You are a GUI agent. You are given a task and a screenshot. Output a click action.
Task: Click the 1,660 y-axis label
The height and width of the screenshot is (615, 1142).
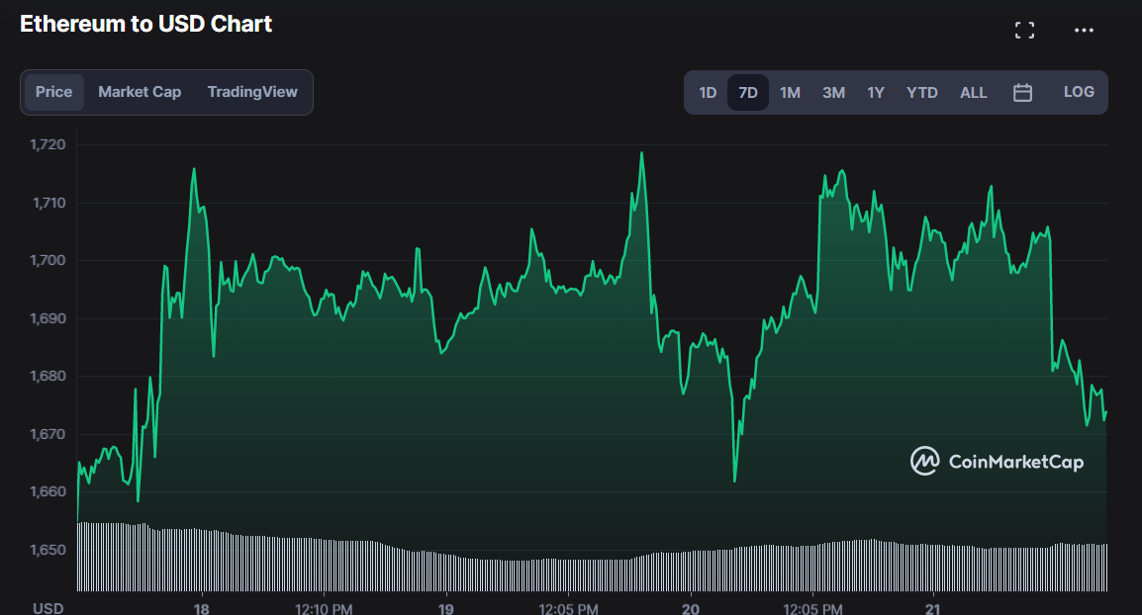48,491
